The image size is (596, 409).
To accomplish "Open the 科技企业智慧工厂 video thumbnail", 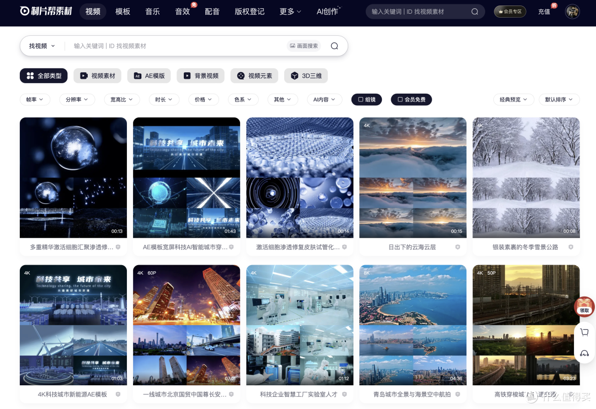I will point(300,325).
